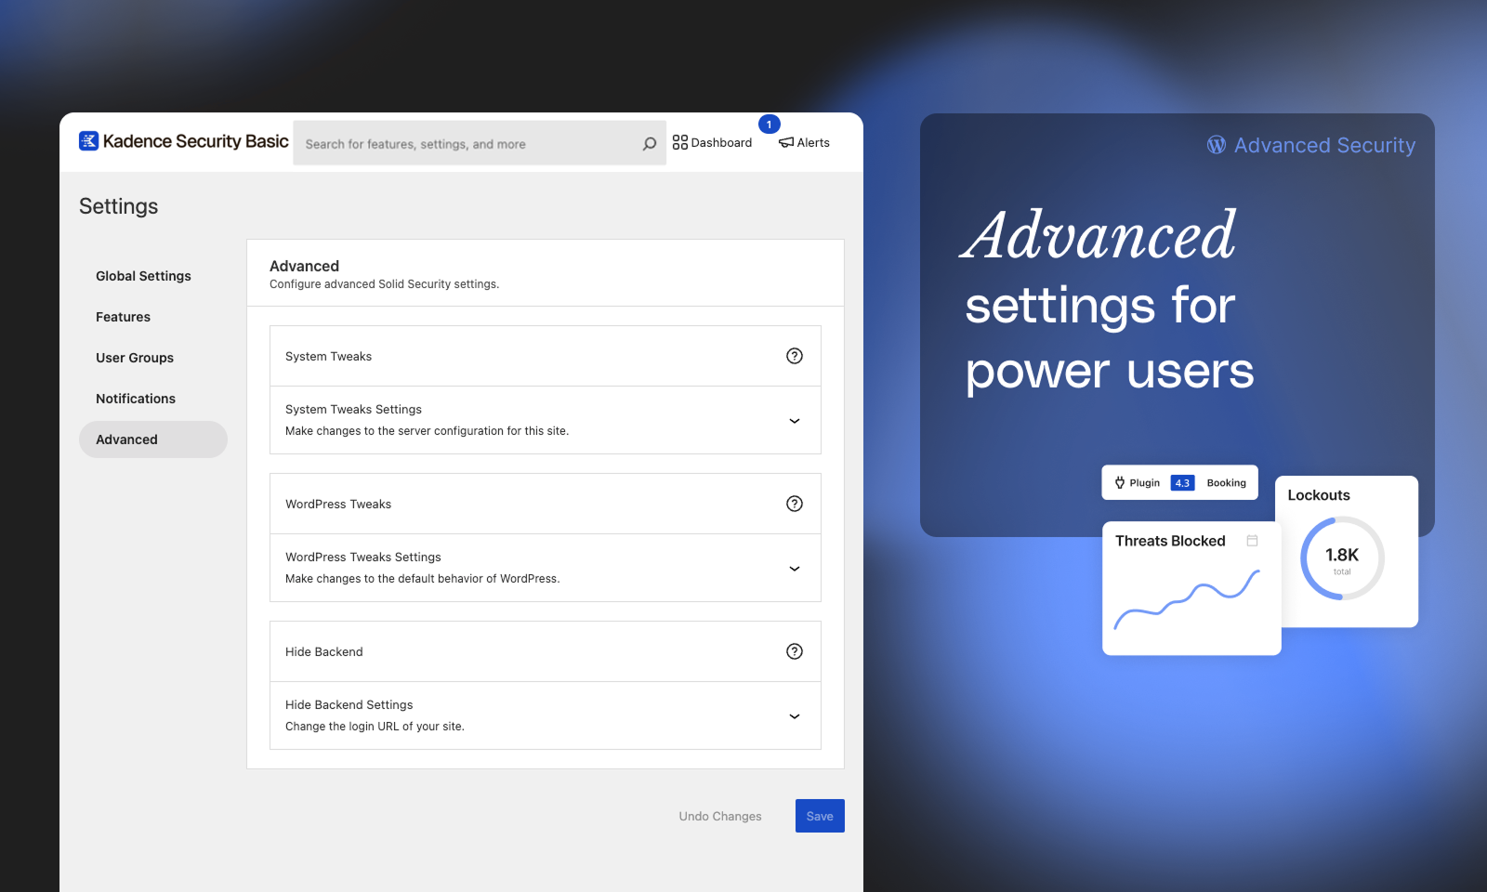This screenshot has height=892, width=1487.
Task: Go to Notifications tab
Action: (136, 399)
